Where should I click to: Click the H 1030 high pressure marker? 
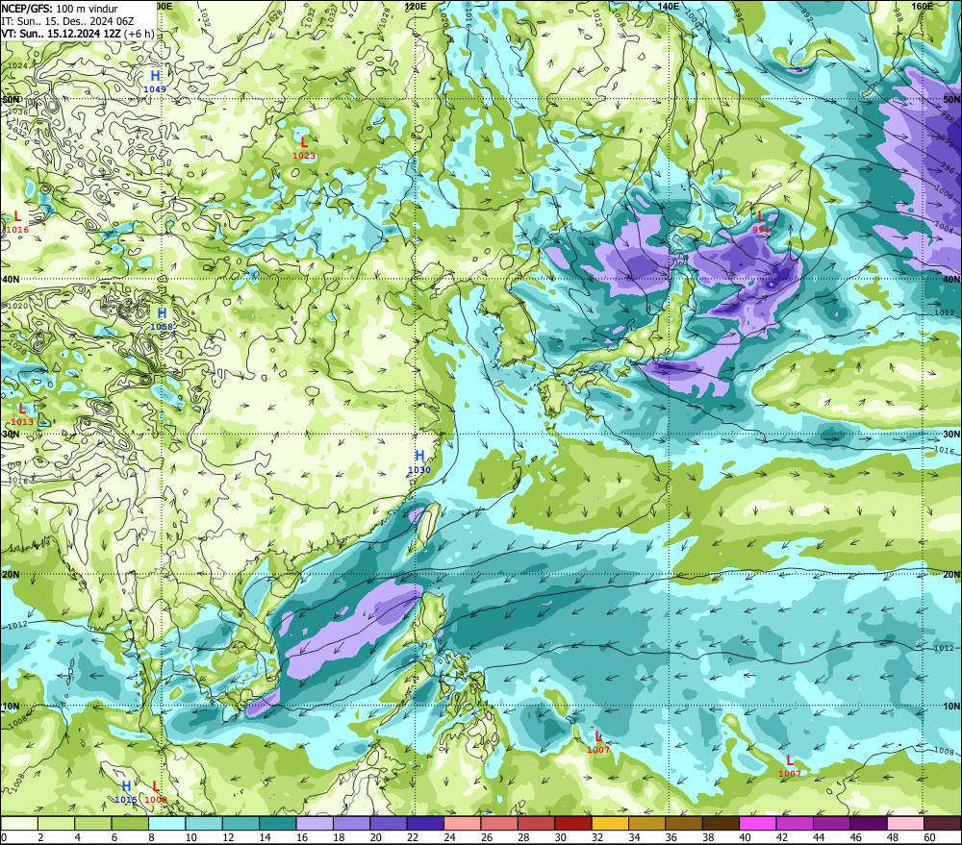(419, 461)
